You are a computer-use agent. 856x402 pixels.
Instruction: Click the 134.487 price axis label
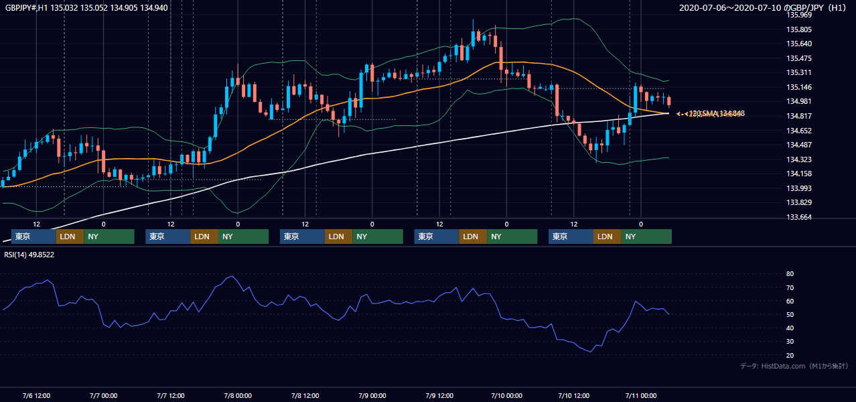click(799, 145)
